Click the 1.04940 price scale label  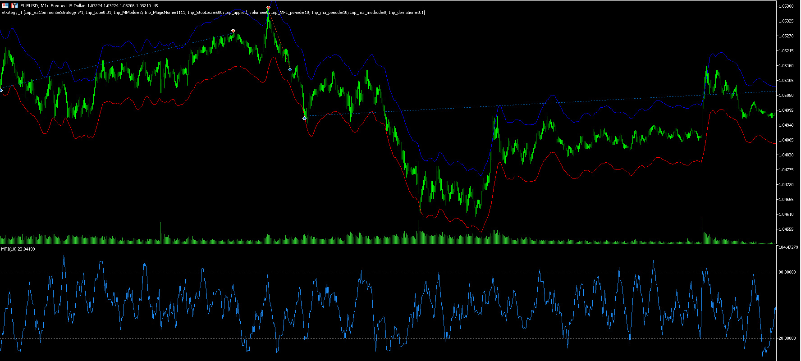(x=786, y=125)
